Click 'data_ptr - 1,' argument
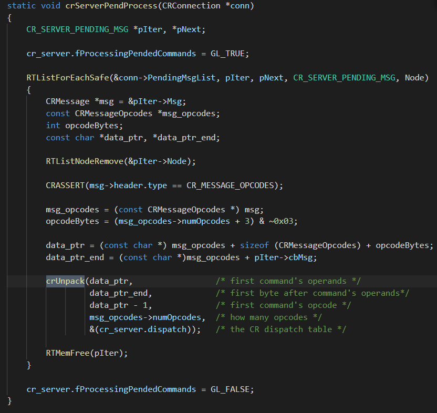The image size is (437, 413). [121, 305]
